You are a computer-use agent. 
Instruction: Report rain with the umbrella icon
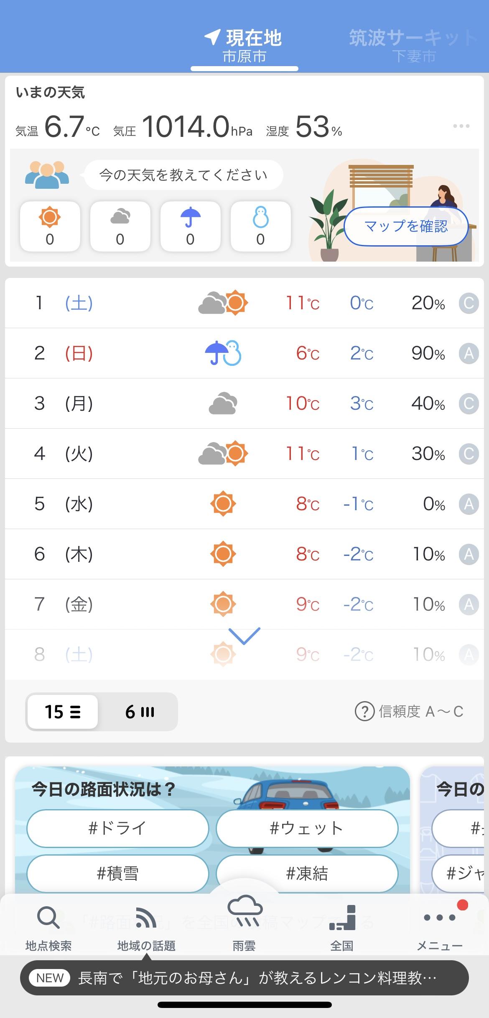tap(190, 226)
